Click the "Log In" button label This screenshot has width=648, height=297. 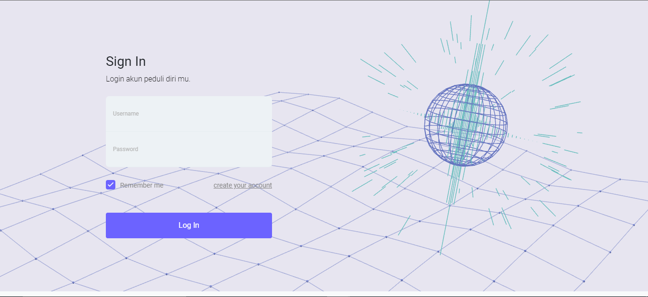tap(188, 225)
